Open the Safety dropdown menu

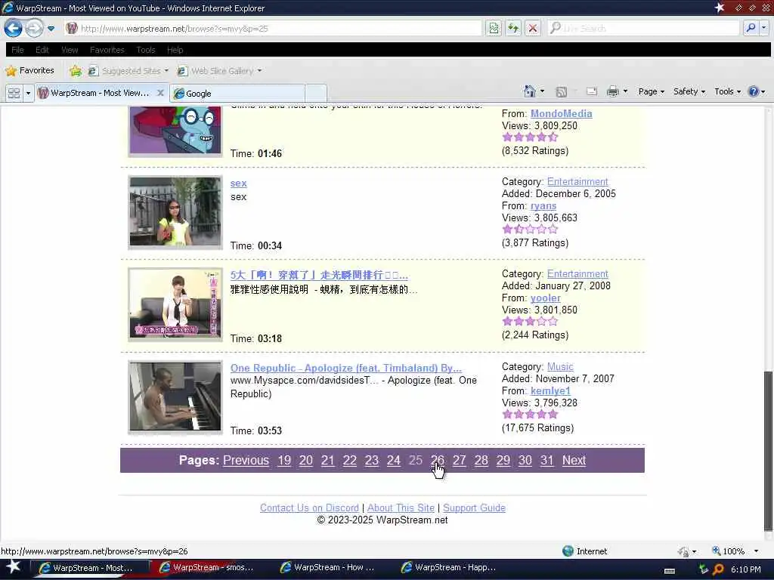[x=689, y=91]
